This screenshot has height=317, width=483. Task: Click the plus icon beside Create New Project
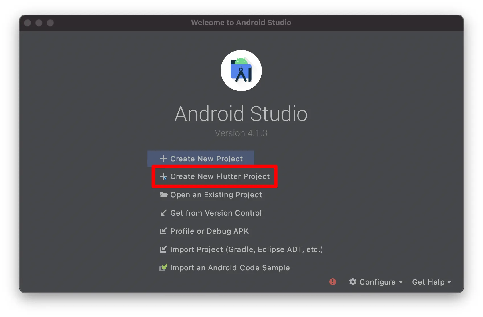(163, 158)
